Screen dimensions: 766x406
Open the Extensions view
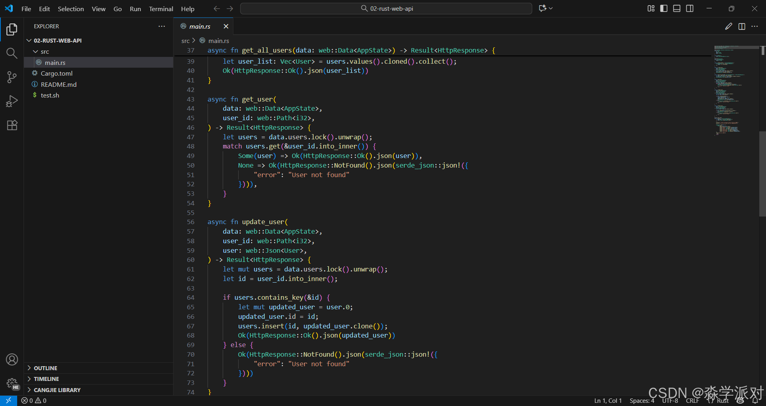tap(12, 125)
